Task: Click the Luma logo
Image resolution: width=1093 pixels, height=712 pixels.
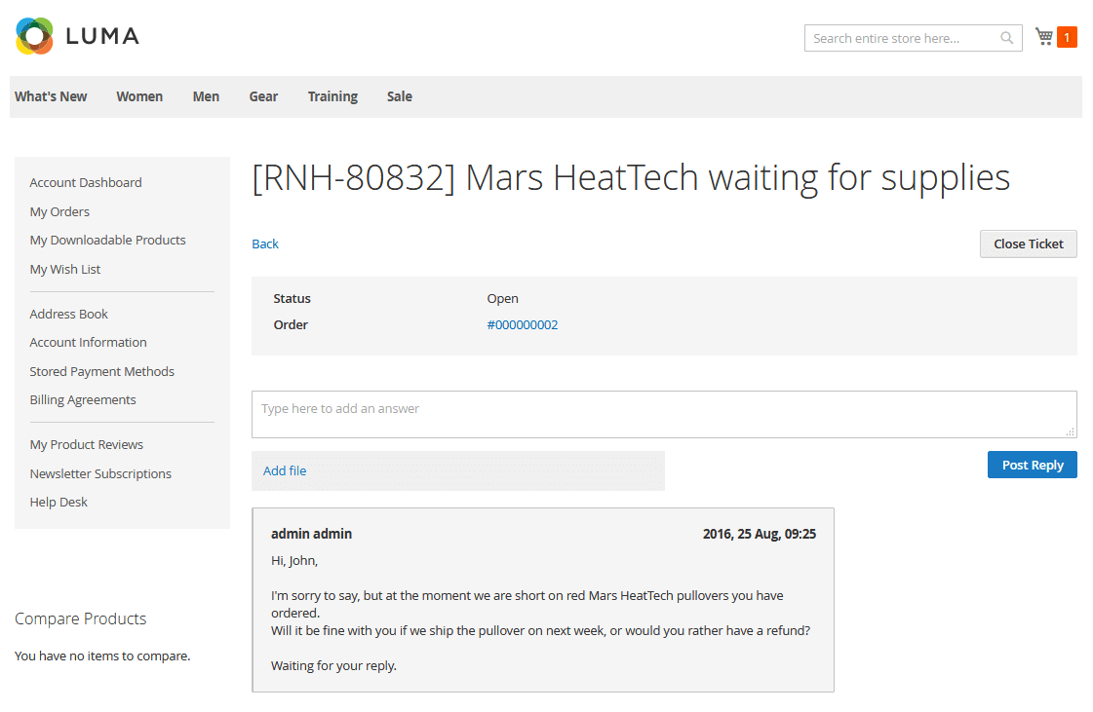Action: pyautogui.click(x=76, y=35)
